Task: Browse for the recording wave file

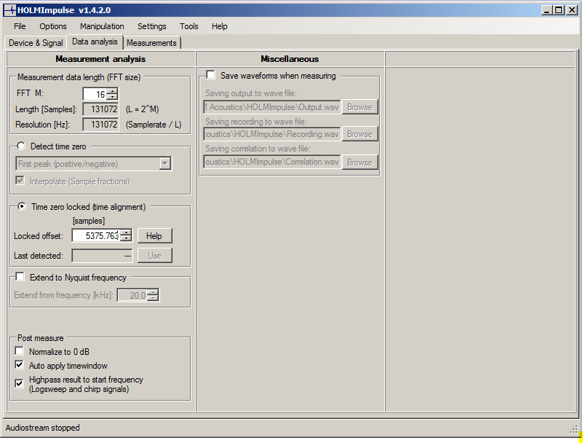Action: coord(360,134)
